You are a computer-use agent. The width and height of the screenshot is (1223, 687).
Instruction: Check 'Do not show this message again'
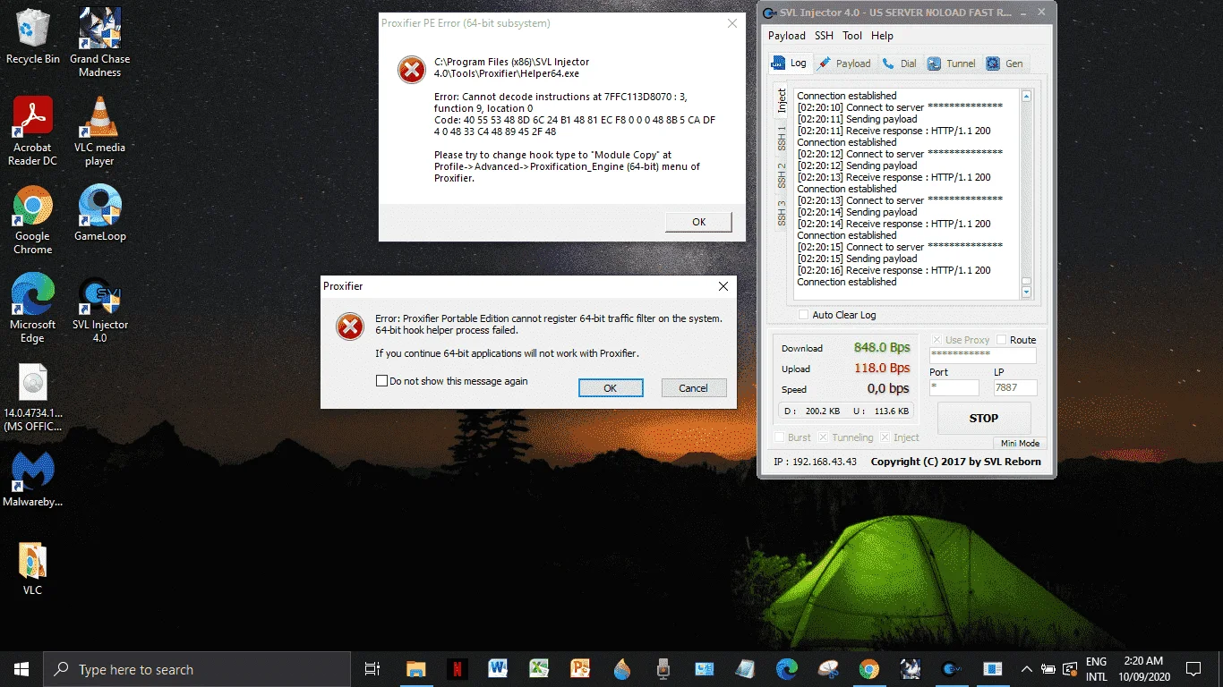click(381, 381)
